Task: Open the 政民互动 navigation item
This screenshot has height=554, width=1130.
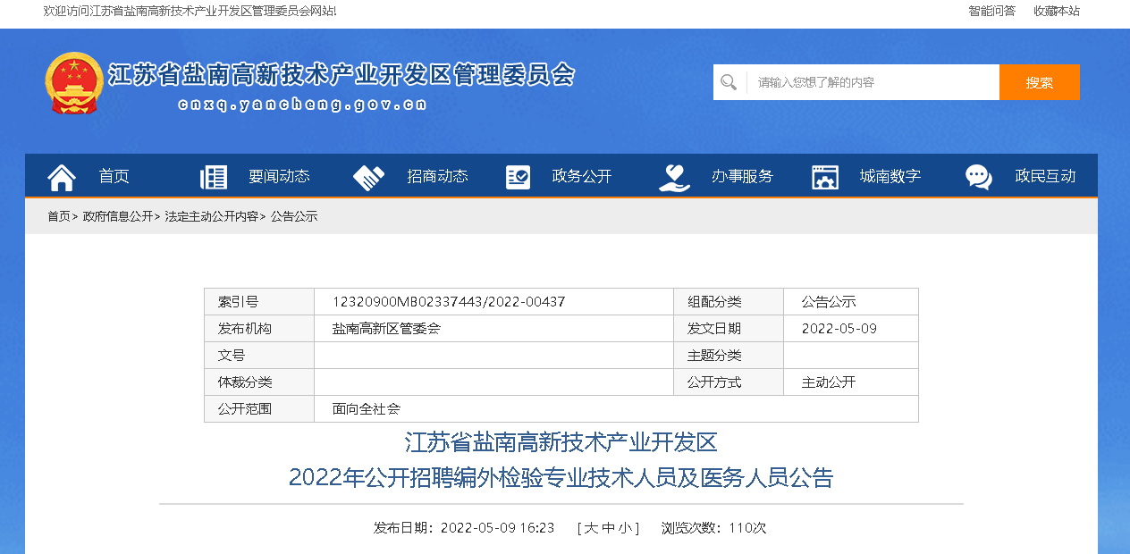Action: 1045,176
